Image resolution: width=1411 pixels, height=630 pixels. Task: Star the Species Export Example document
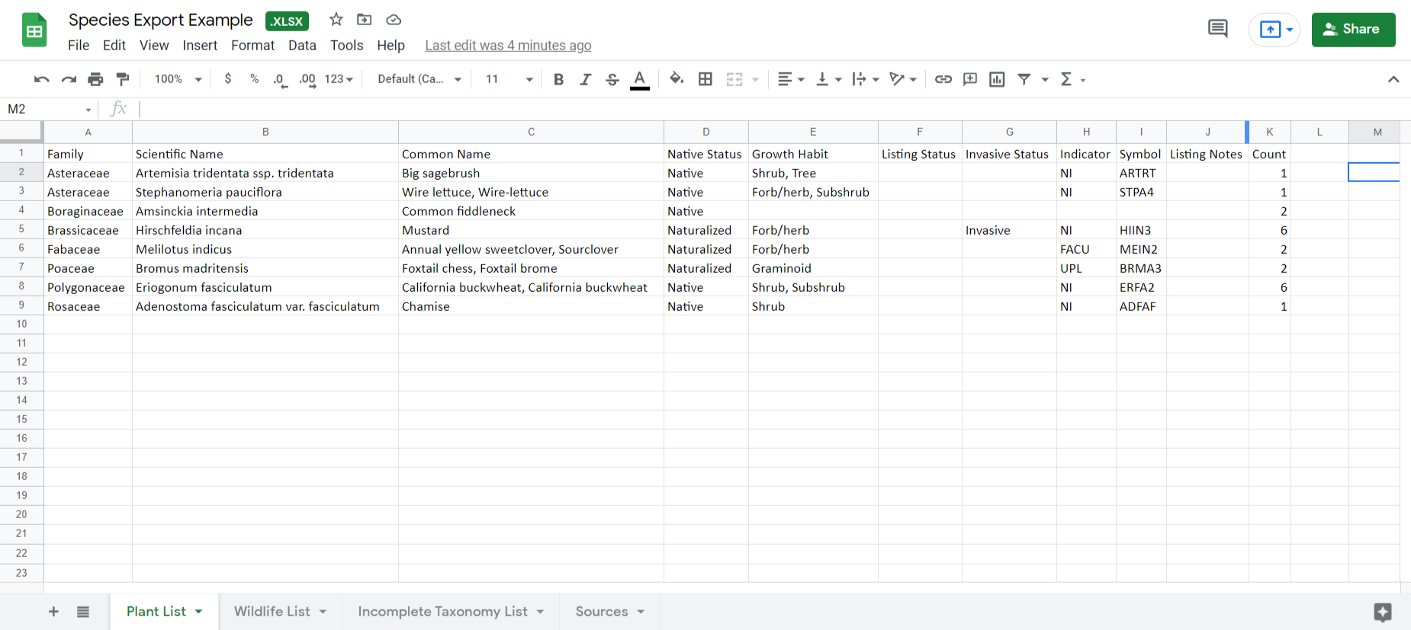(336, 20)
